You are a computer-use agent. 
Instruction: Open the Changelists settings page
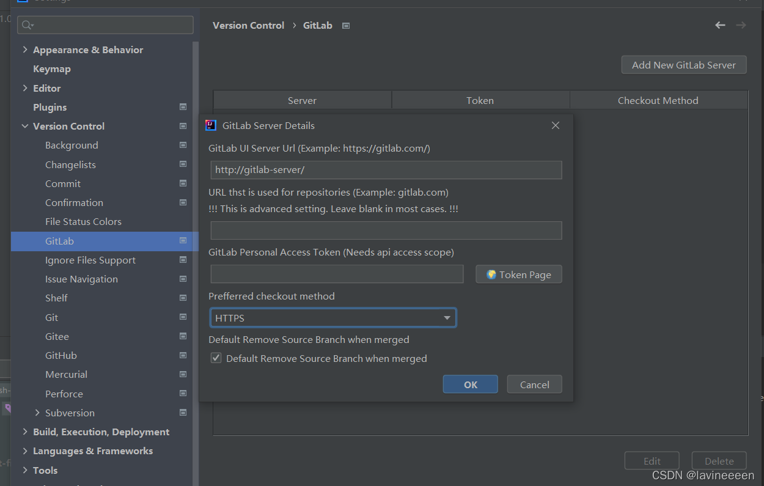(x=70, y=164)
